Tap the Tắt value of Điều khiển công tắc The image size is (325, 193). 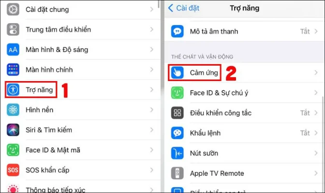click(305, 113)
